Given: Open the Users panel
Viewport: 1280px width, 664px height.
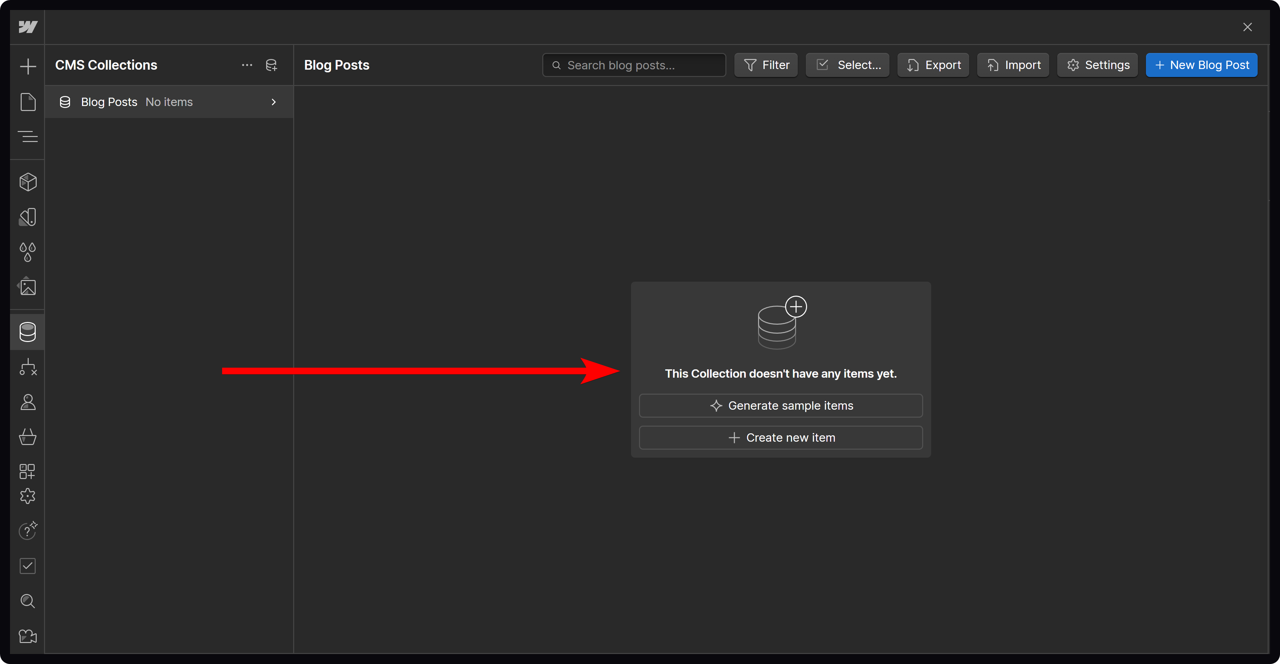Looking at the screenshot, I should [27, 402].
